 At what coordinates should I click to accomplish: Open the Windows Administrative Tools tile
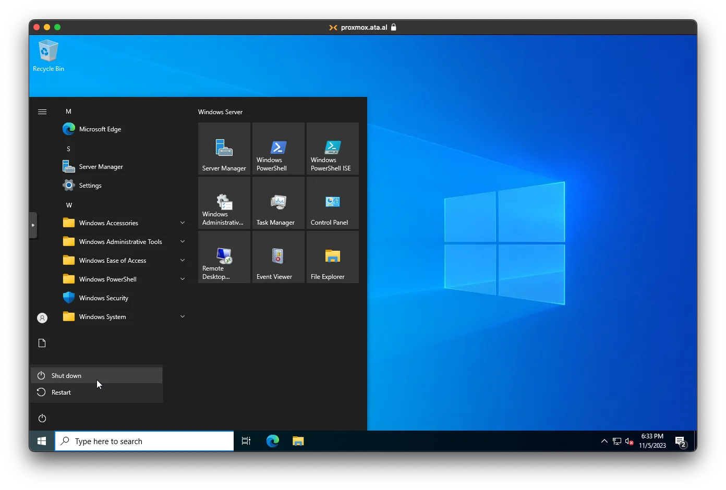tap(224, 203)
